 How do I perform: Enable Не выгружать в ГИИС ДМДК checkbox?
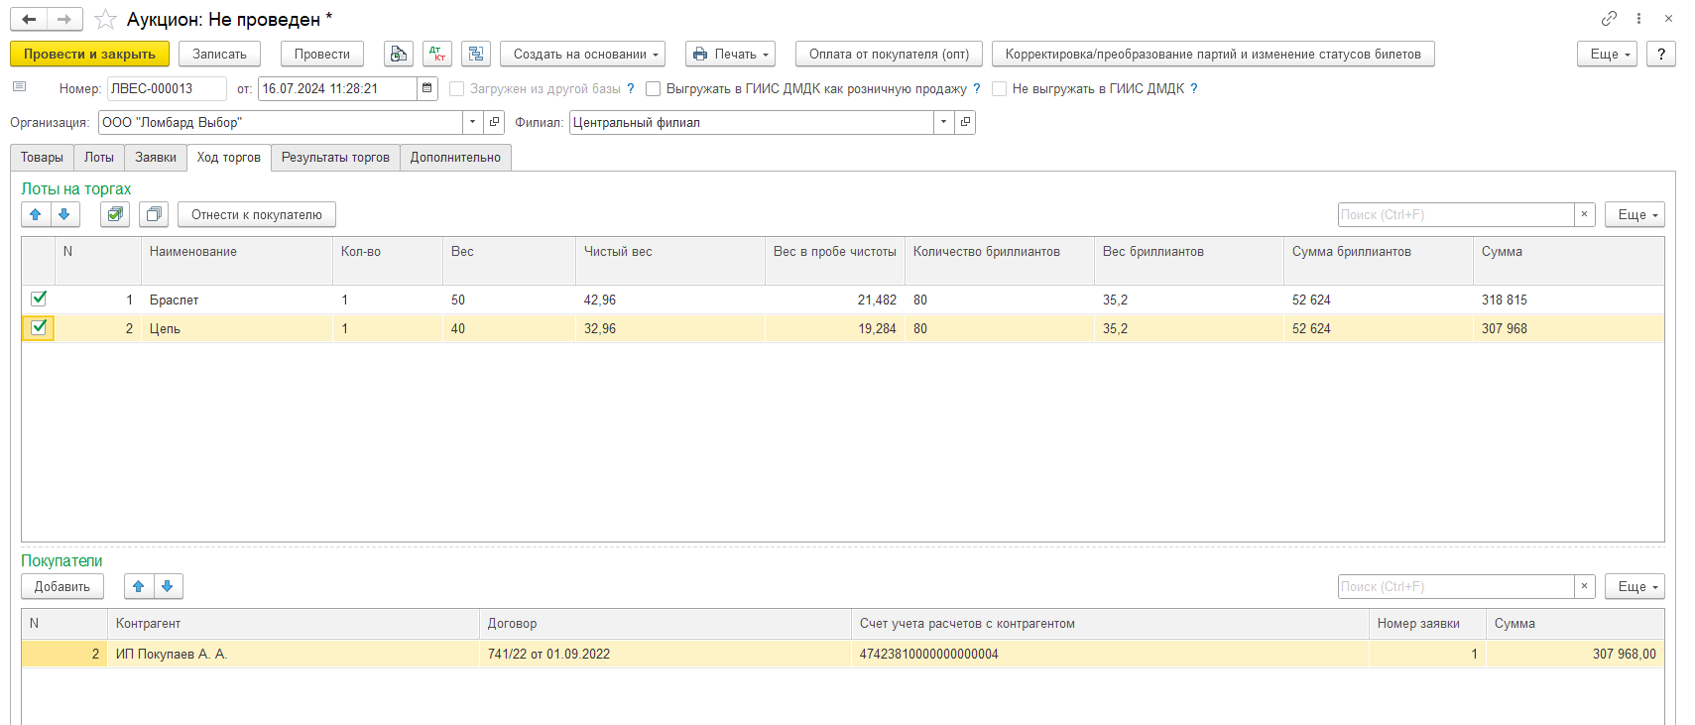(x=1000, y=88)
